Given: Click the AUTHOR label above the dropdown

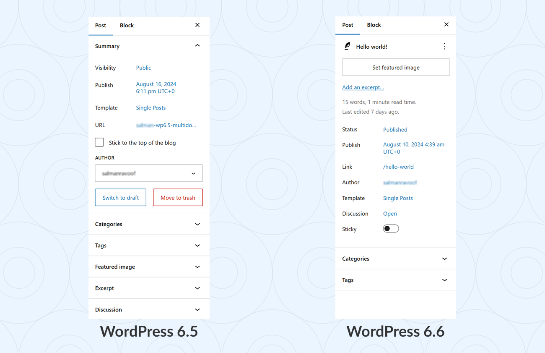Looking at the screenshot, I should (x=105, y=158).
